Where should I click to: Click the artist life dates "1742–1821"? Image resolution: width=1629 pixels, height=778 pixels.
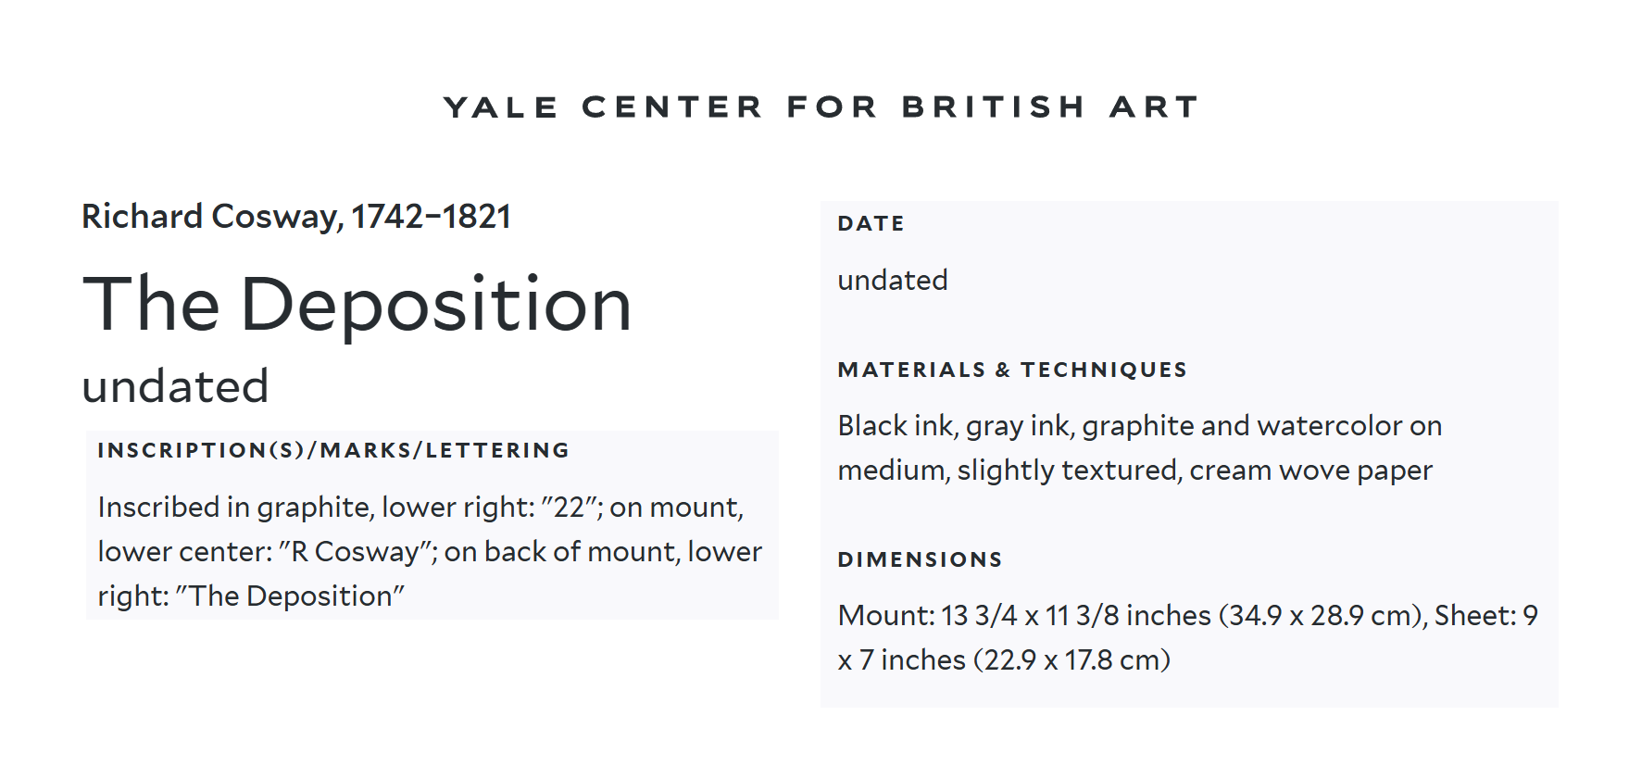431,217
